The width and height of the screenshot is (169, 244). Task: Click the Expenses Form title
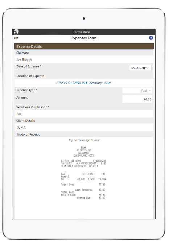(84, 38)
